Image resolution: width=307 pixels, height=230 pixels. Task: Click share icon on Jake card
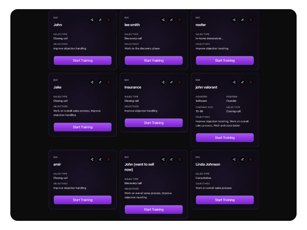coord(92,82)
